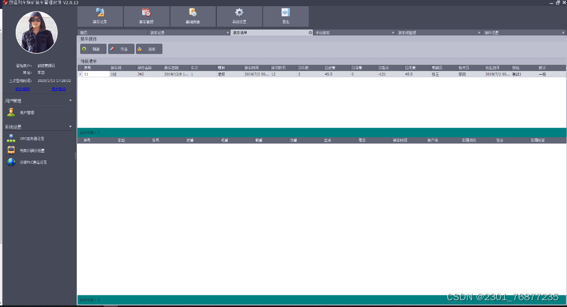
Task: Sort by 单位名称 column header
Action: click(149, 68)
